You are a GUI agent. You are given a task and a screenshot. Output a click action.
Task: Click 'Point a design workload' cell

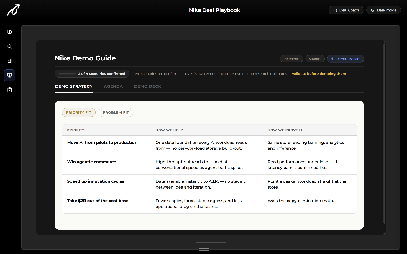(307, 184)
